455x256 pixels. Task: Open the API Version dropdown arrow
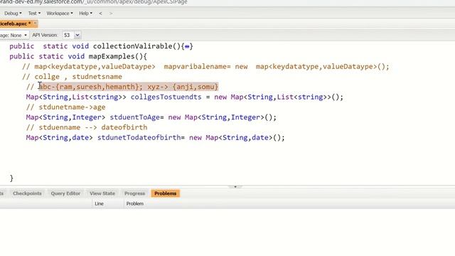tap(77, 35)
